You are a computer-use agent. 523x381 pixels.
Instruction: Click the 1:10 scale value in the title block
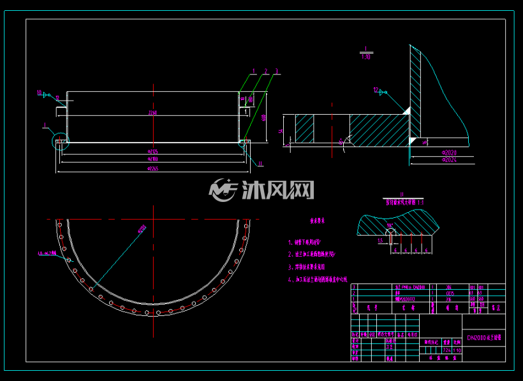click(x=457, y=350)
